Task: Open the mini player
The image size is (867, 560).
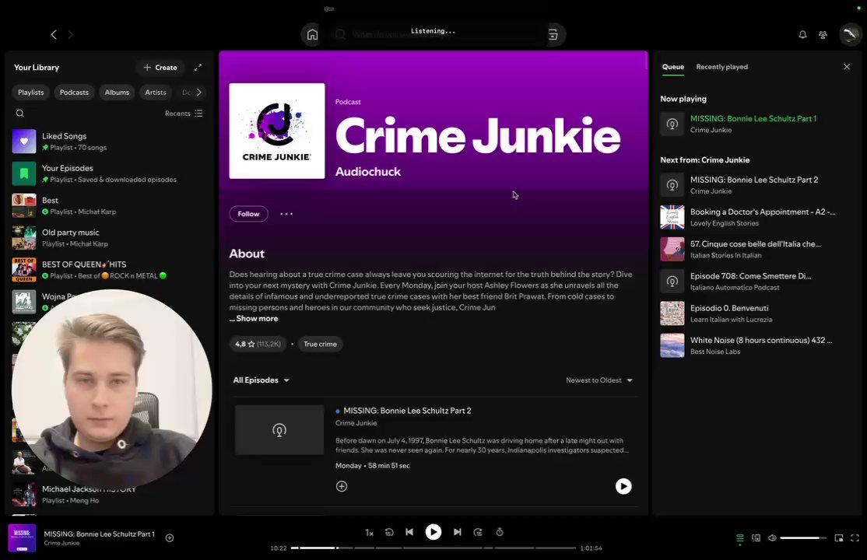Action: pos(839,538)
